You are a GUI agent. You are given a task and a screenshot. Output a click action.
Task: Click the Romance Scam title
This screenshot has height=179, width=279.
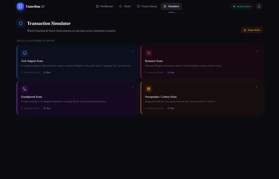(154, 61)
